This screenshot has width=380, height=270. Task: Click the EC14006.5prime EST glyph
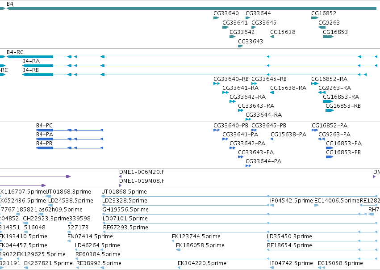317,206
